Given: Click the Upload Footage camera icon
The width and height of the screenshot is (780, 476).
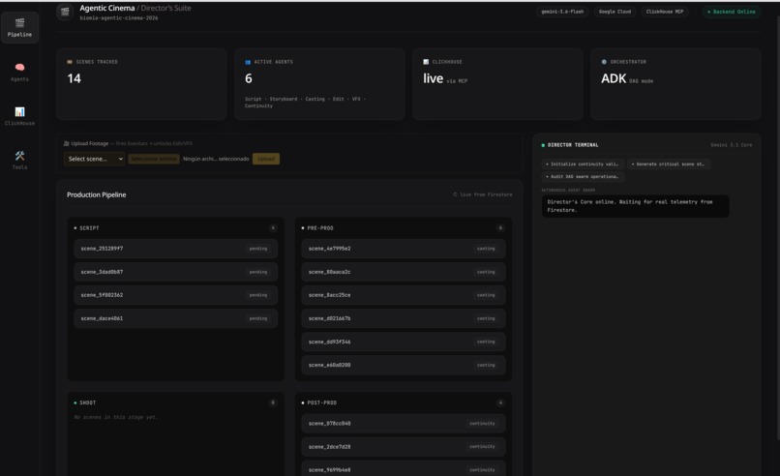Looking at the screenshot, I should 66,143.
